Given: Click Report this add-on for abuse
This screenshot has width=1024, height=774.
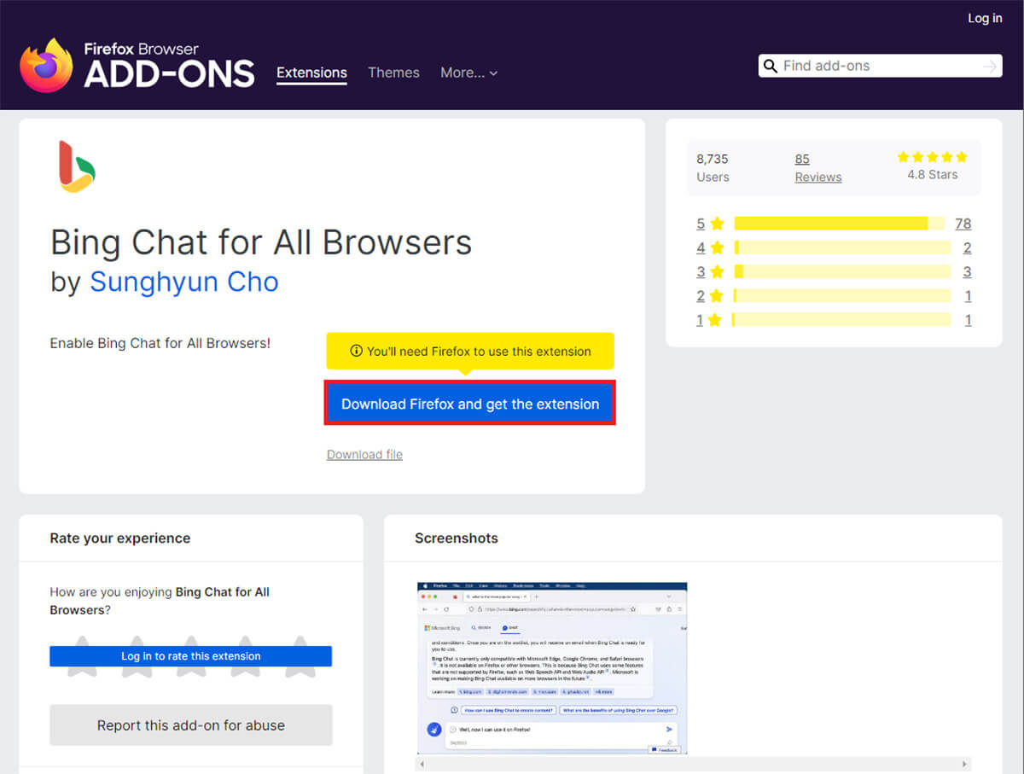Looking at the screenshot, I should [190, 725].
